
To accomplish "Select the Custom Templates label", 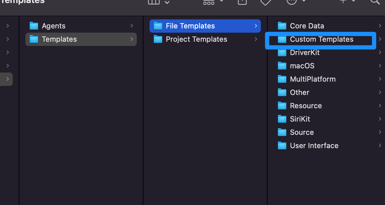I will [322, 39].
